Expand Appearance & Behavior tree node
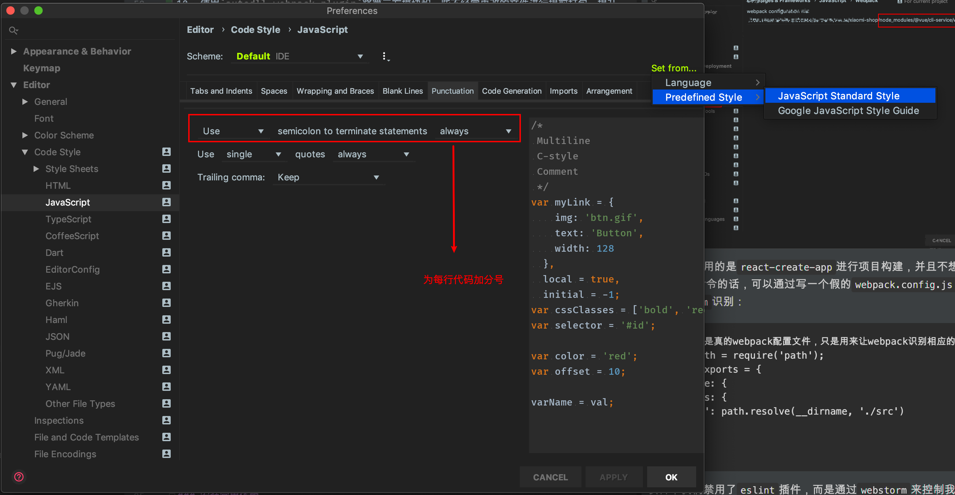 point(14,51)
